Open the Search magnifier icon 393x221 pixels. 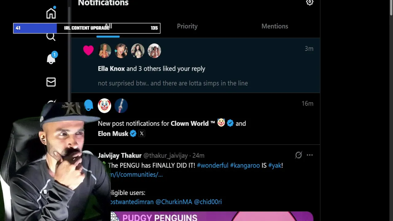(51, 37)
